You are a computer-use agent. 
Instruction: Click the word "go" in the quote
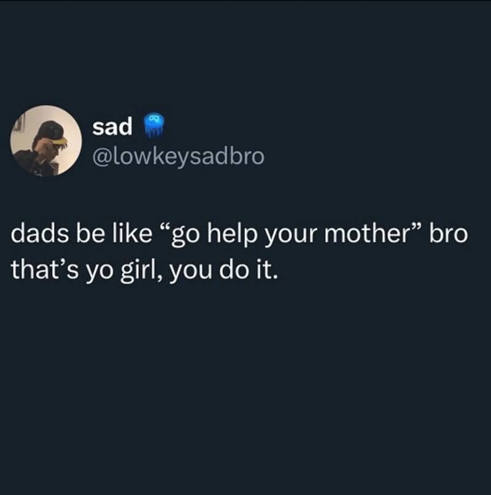(185, 238)
